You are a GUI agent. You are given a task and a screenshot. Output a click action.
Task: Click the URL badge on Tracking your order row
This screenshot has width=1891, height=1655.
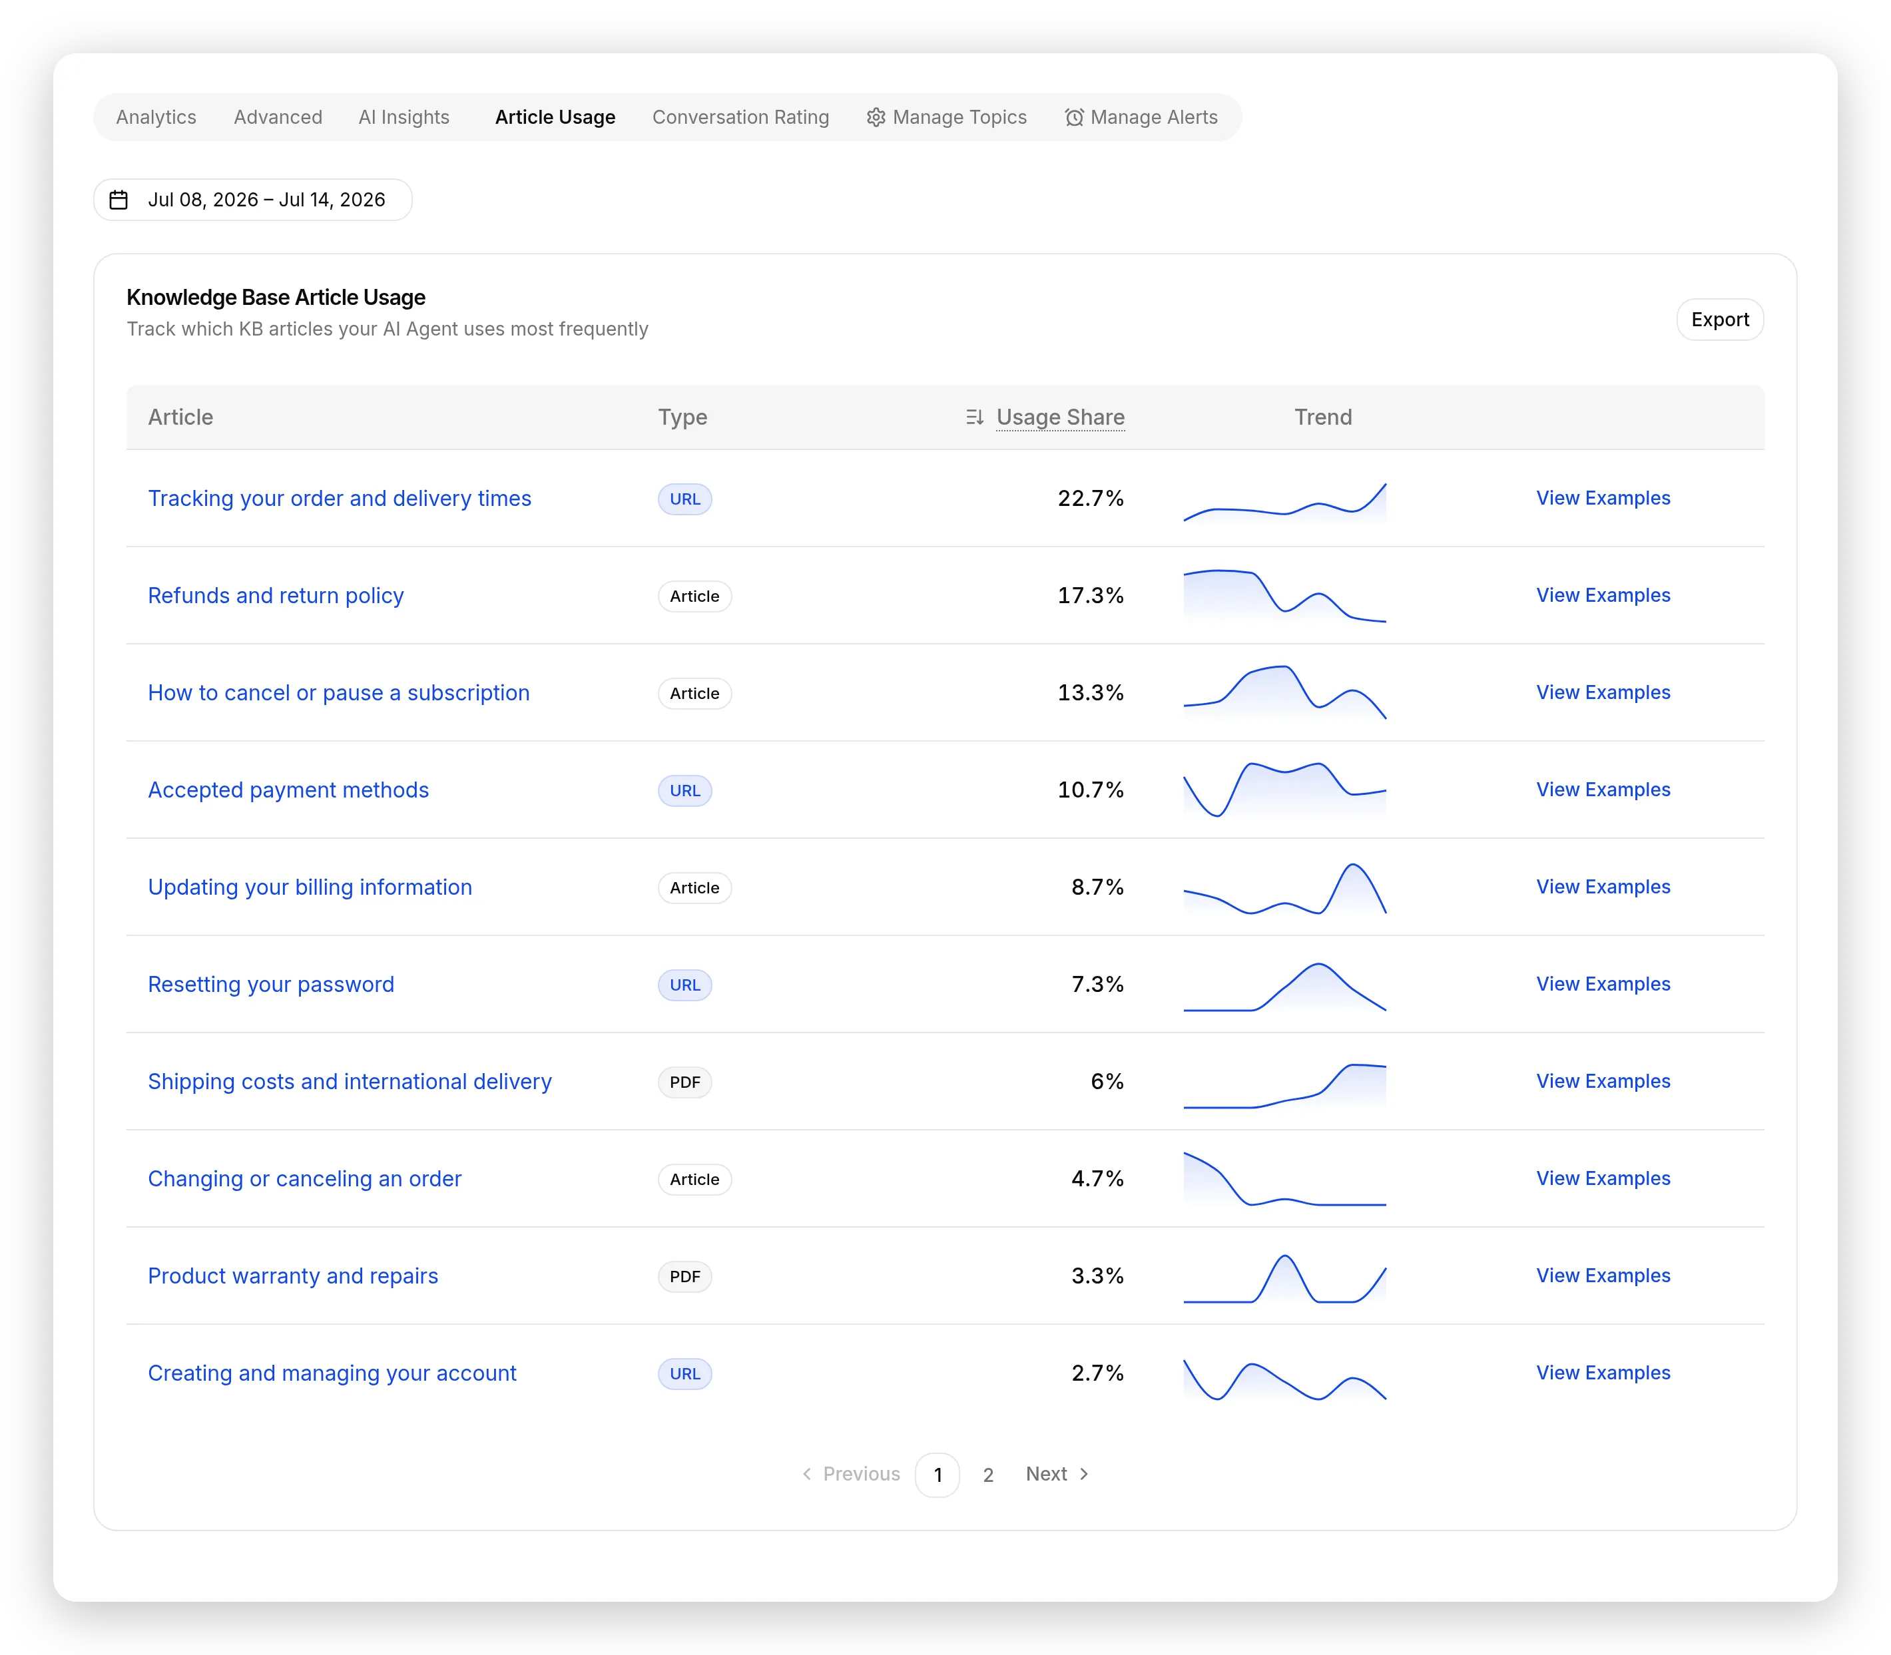pos(684,499)
